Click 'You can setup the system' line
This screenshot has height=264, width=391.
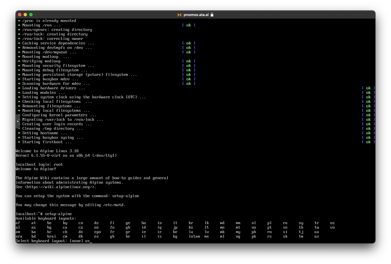pyautogui.click(x=78, y=196)
